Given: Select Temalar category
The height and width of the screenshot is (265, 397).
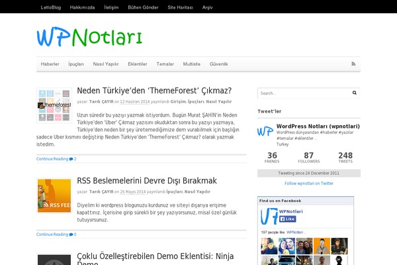Looking at the screenshot, I should (x=165, y=64).
